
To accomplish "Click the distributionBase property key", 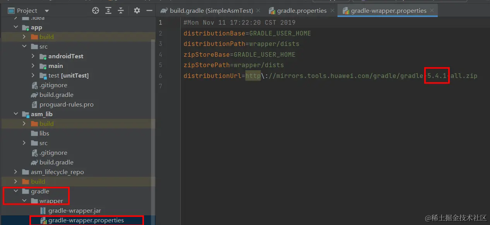I will click(214, 33).
